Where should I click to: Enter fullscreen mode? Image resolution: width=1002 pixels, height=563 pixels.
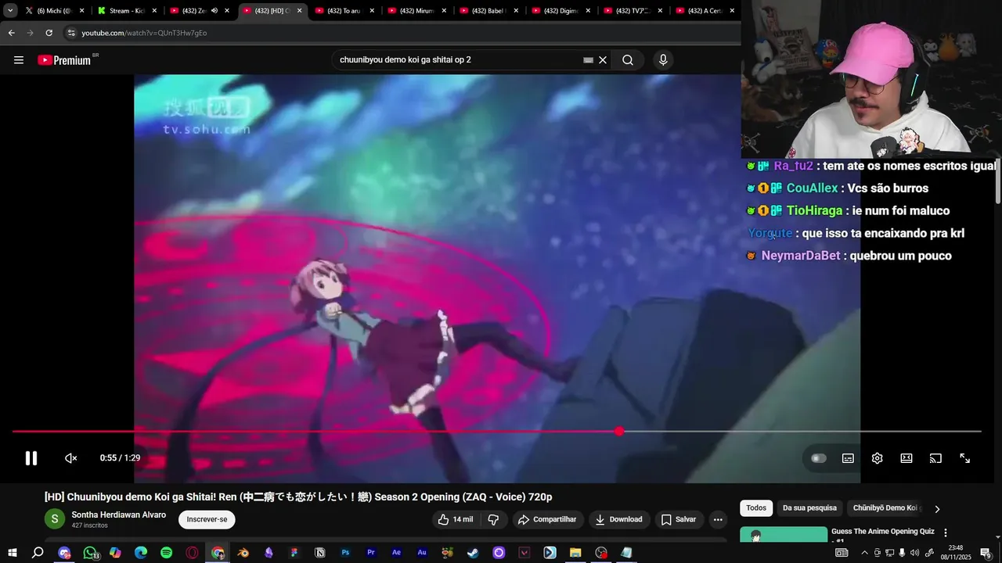[x=965, y=458]
